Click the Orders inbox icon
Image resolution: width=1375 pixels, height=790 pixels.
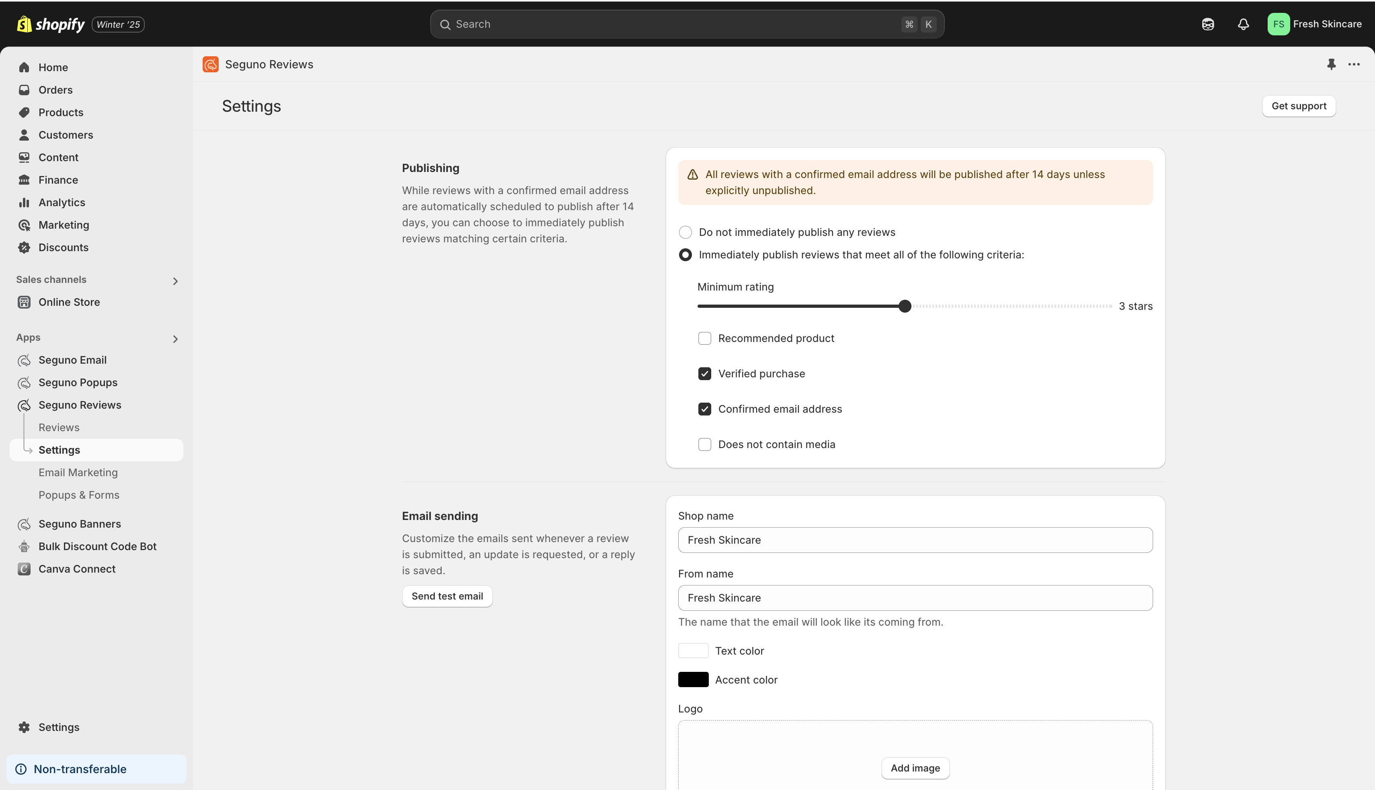pyautogui.click(x=24, y=90)
